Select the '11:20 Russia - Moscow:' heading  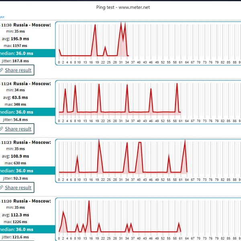[26, 201]
